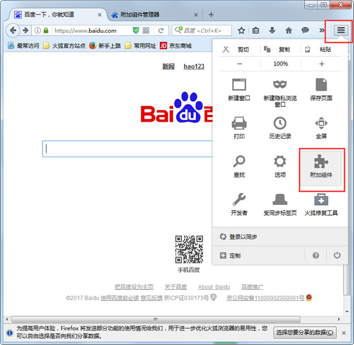Viewport: 354px width, 345px height.
Task: Click the Find (查找) magnifier icon
Action: 239,161
